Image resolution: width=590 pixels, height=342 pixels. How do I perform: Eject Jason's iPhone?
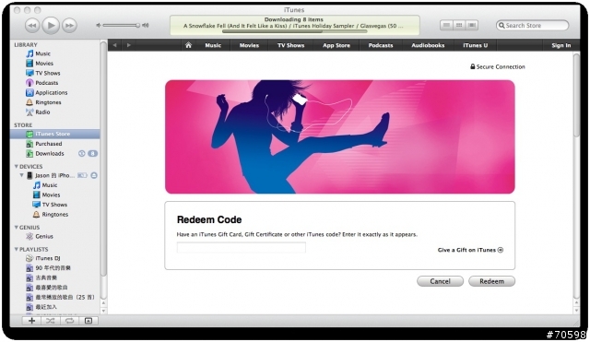[x=94, y=175]
